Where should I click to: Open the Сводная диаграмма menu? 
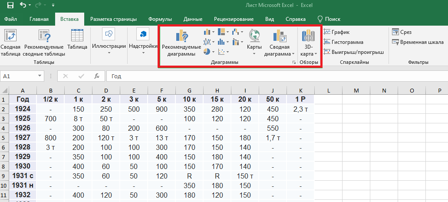[x=279, y=43]
